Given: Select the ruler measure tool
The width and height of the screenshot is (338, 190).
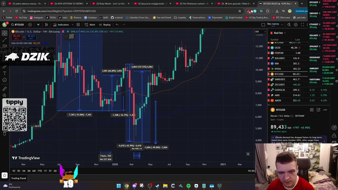Looking at the screenshot, I should [4, 89].
